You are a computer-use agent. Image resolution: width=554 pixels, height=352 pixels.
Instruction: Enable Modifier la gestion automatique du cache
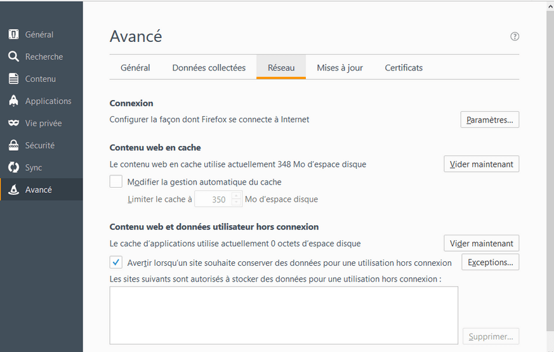(116, 181)
